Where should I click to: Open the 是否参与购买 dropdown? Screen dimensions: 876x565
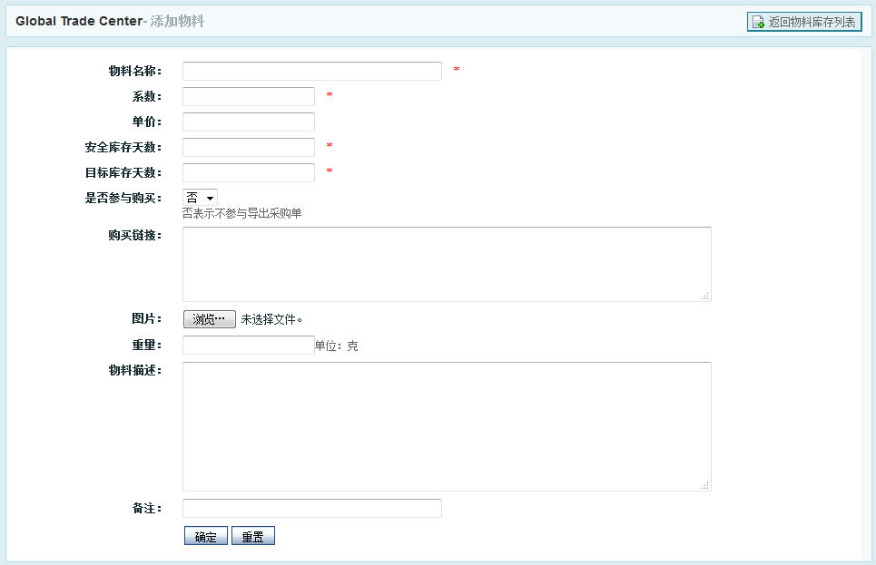coord(200,198)
